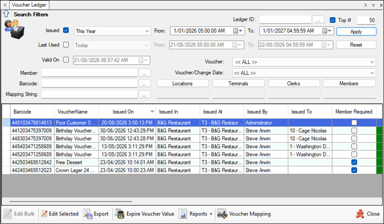Open the calendar picker for Issued To date
384x224 pixels.
click(x=327, y=31)
